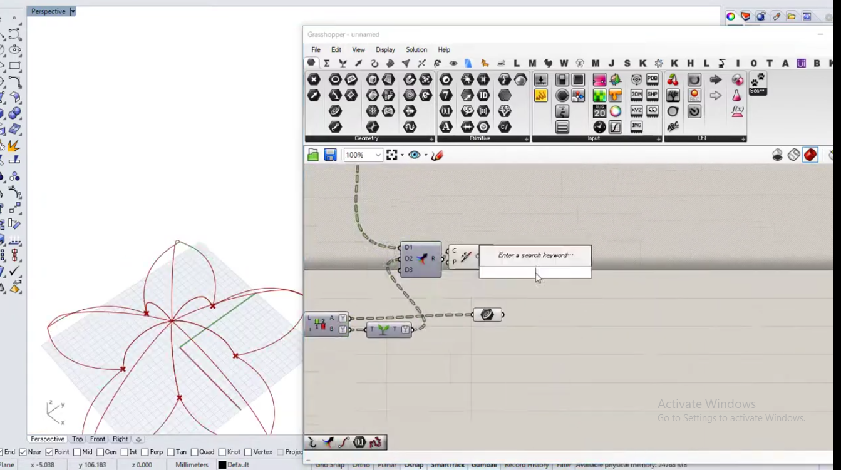Screen dimensions: 841x470
Task: Click the paw print Scribble icon
Action: tap(758, 83)
